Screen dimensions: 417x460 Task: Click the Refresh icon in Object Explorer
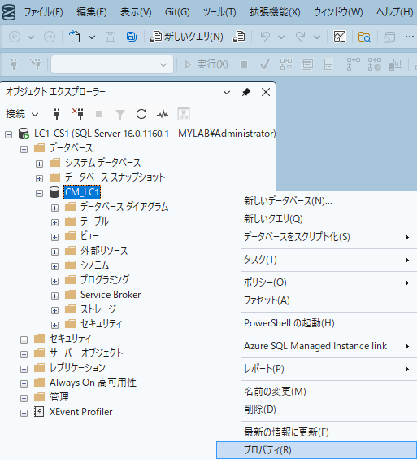click(141, 114)
